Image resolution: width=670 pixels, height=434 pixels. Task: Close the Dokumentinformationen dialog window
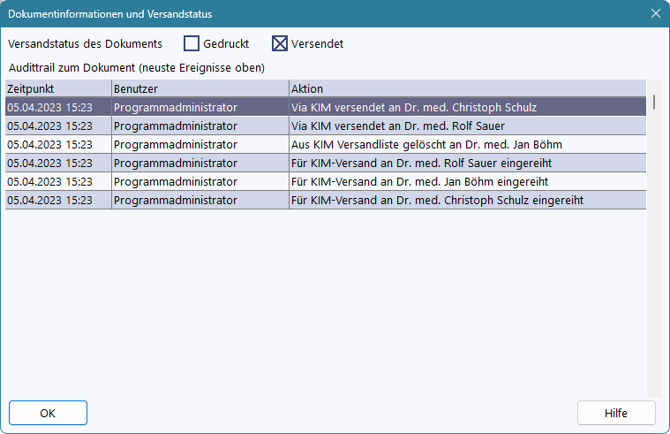tap(655, 13)
